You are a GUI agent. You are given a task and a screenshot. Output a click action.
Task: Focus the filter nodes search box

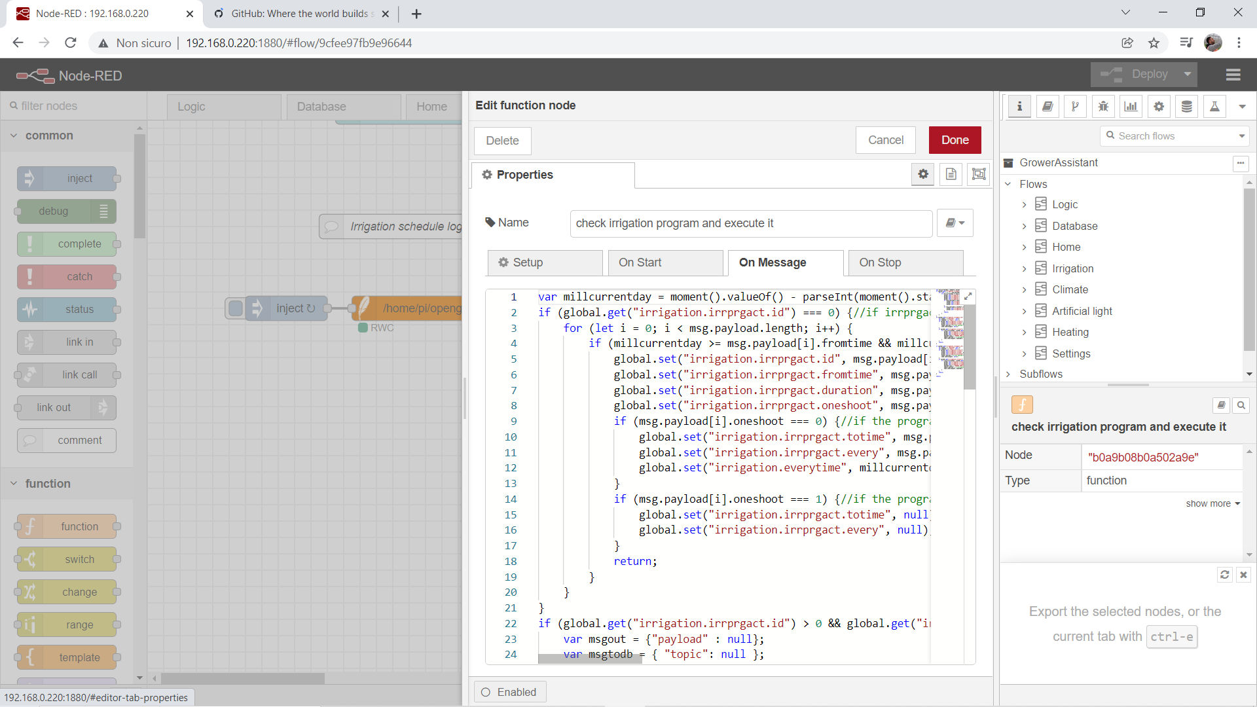[x=73, y=106]
